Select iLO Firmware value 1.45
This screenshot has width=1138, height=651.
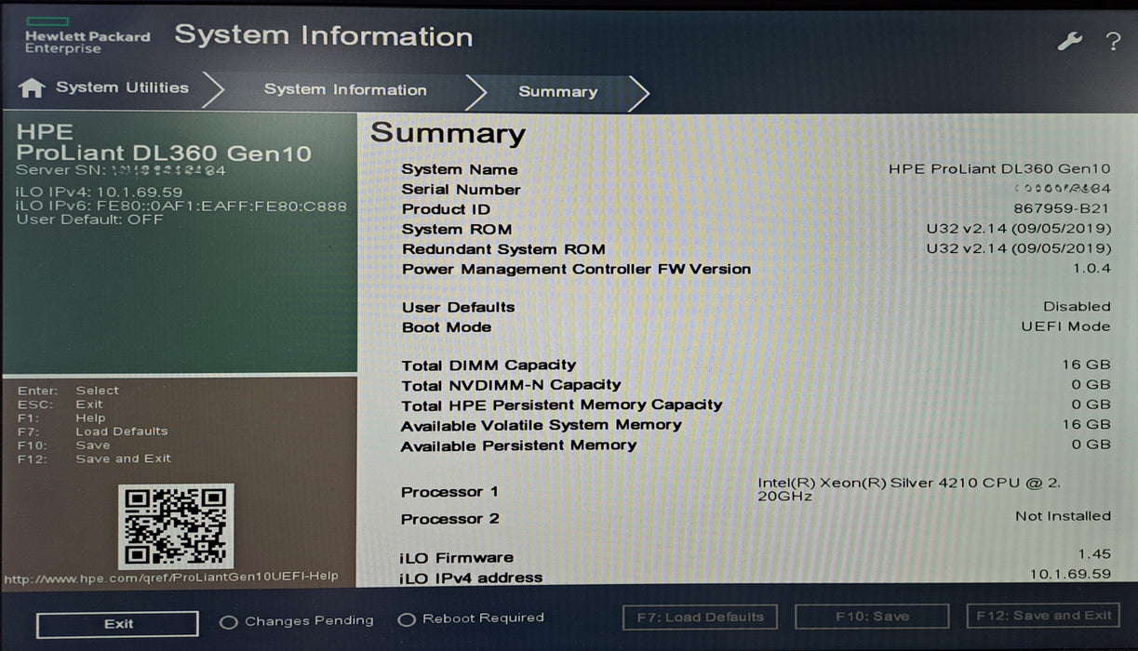(x=1094, y=554)
